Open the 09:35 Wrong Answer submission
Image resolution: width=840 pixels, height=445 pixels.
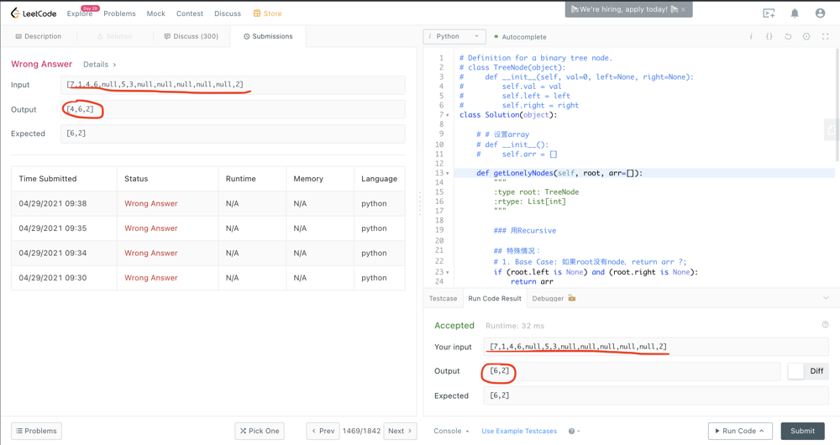(x=150, y=228)
